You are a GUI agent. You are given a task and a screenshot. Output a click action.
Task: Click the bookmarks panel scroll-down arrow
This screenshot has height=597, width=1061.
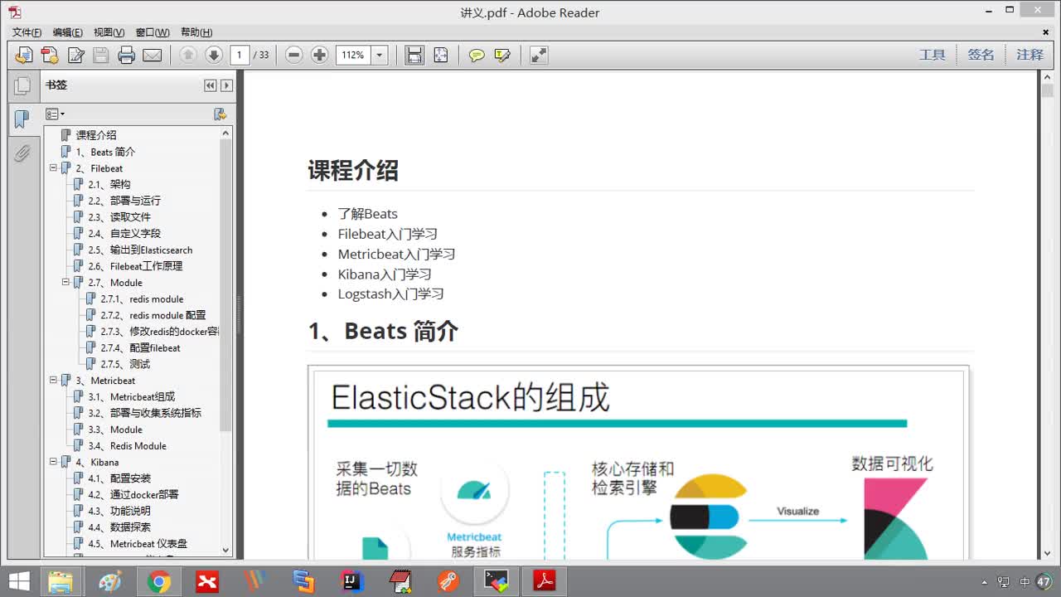click(225, 551)
